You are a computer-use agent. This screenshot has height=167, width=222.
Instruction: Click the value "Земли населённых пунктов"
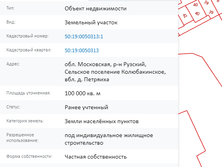point(102,122)
